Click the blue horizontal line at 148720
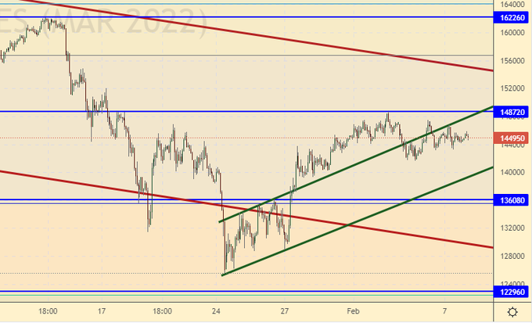The width and height of the screenshot is (532, 323). tap(235, 111)
